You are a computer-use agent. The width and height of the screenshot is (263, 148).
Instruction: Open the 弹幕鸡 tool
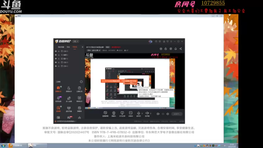(x=79, y=109)
